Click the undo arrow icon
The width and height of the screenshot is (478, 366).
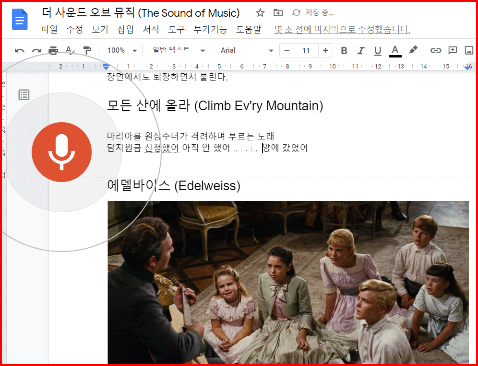(20, 50)
